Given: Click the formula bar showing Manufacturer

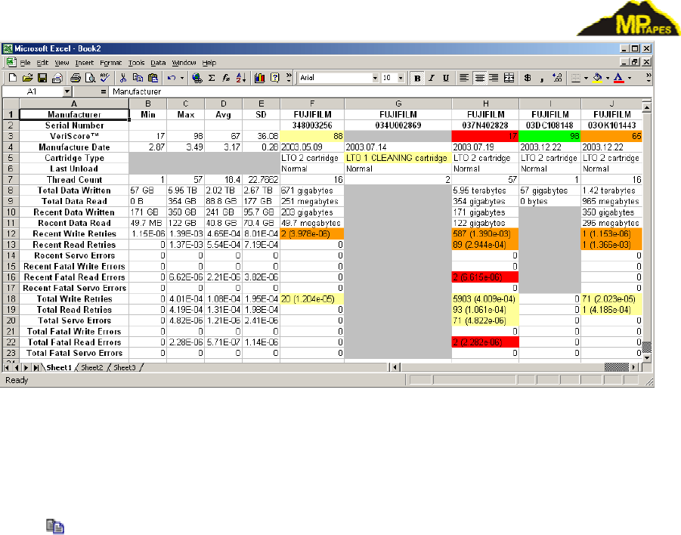Looking at the screenshot, I should [380, 91].
